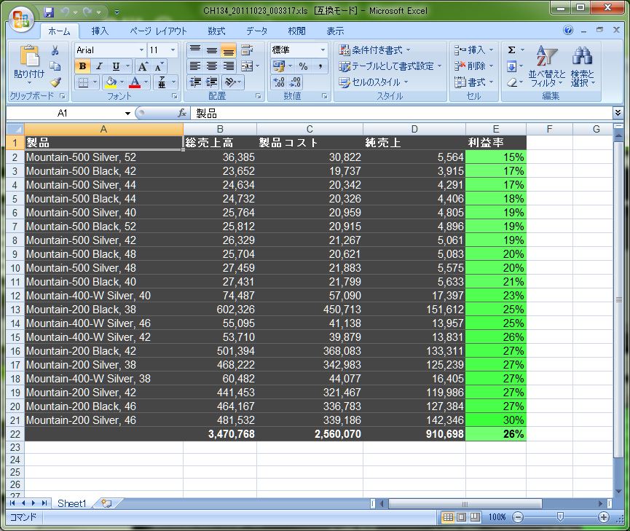Decrease decimal places
630x531 pixels.
(295, 82)
